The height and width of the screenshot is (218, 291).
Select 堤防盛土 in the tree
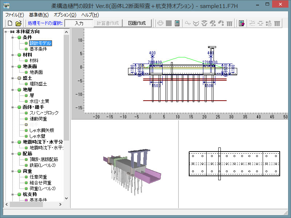(x=38, y=84)
